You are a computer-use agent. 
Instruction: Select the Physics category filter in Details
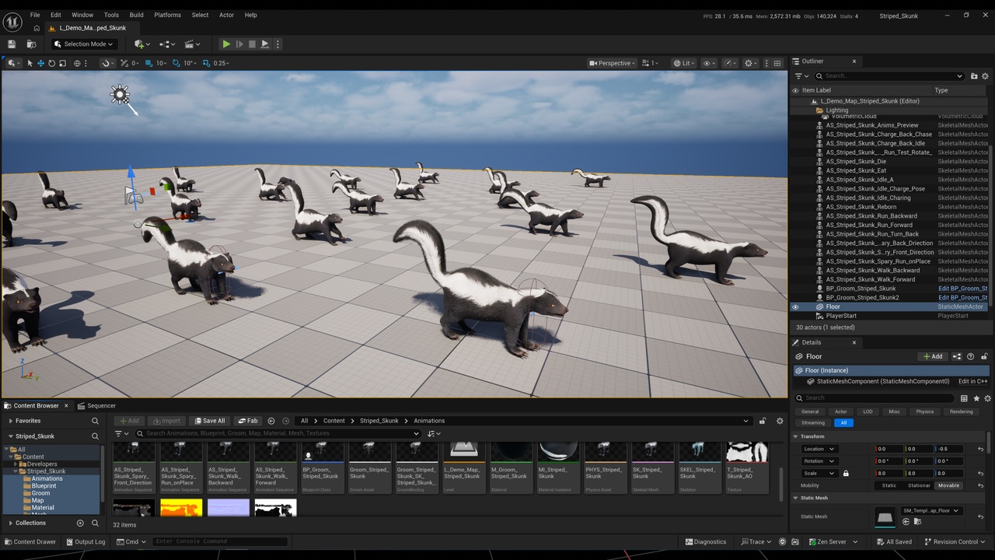pos(924,411)
